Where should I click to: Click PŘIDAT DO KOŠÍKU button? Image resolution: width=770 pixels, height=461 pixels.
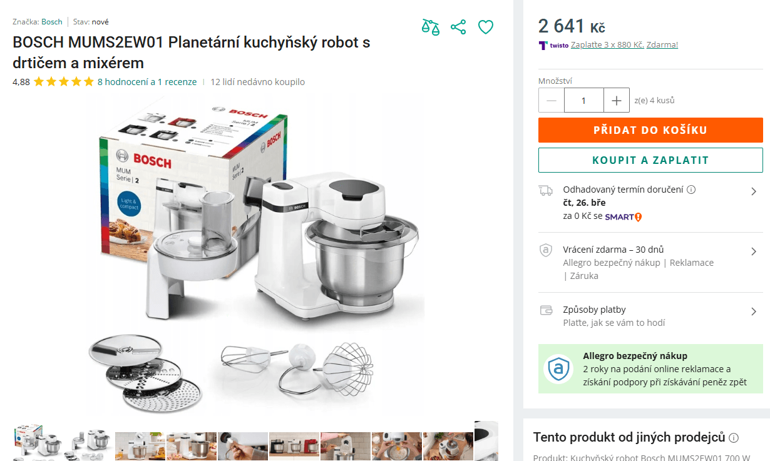point(650,129)
